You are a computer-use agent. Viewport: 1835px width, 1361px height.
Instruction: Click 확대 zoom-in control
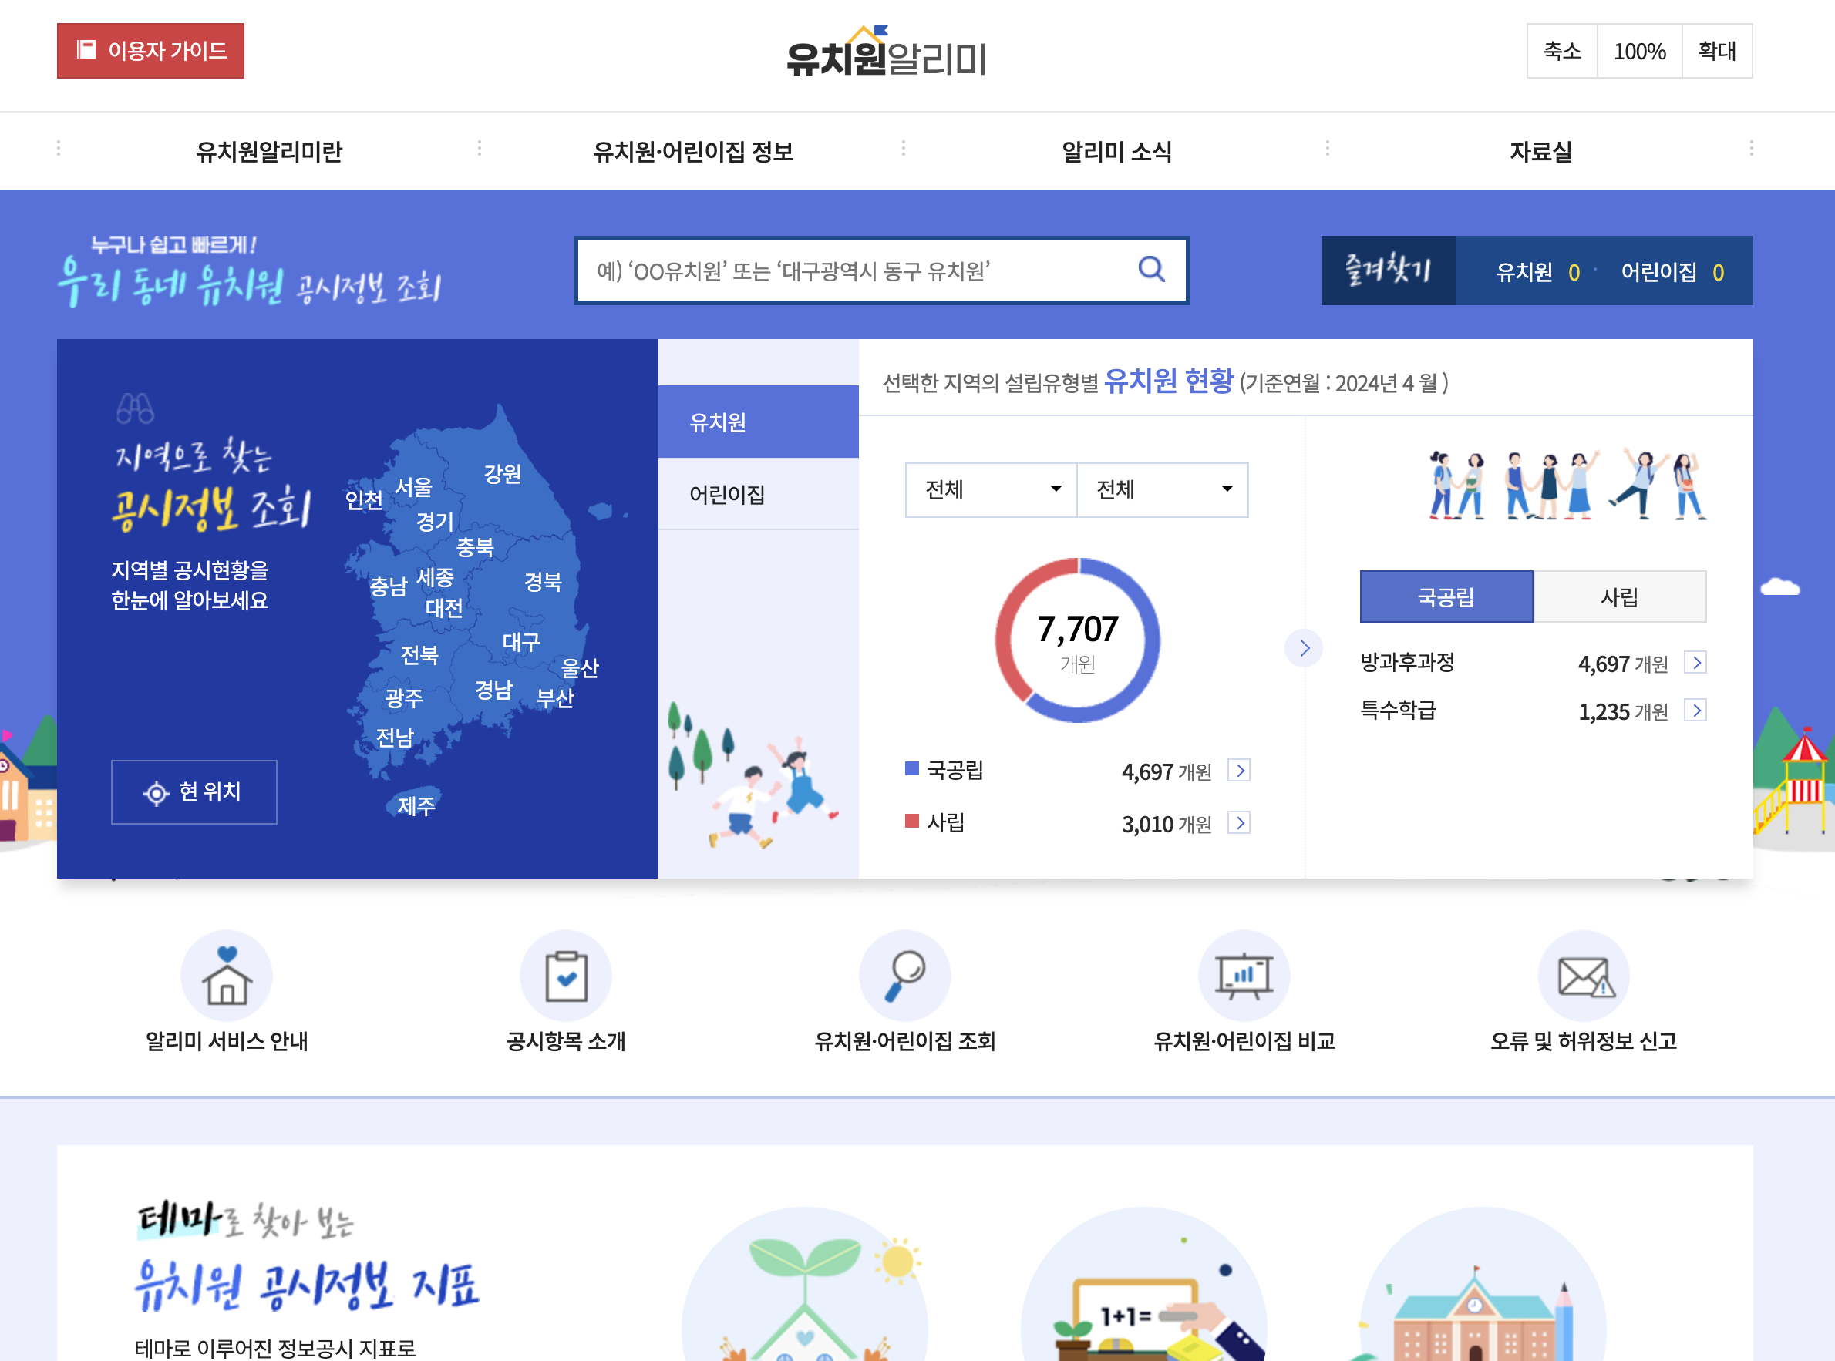[1716, 51]
